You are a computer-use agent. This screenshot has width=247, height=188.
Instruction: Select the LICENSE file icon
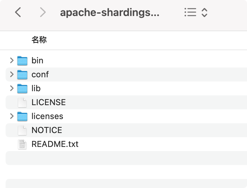pyautogui.click(x=22, y=102)
